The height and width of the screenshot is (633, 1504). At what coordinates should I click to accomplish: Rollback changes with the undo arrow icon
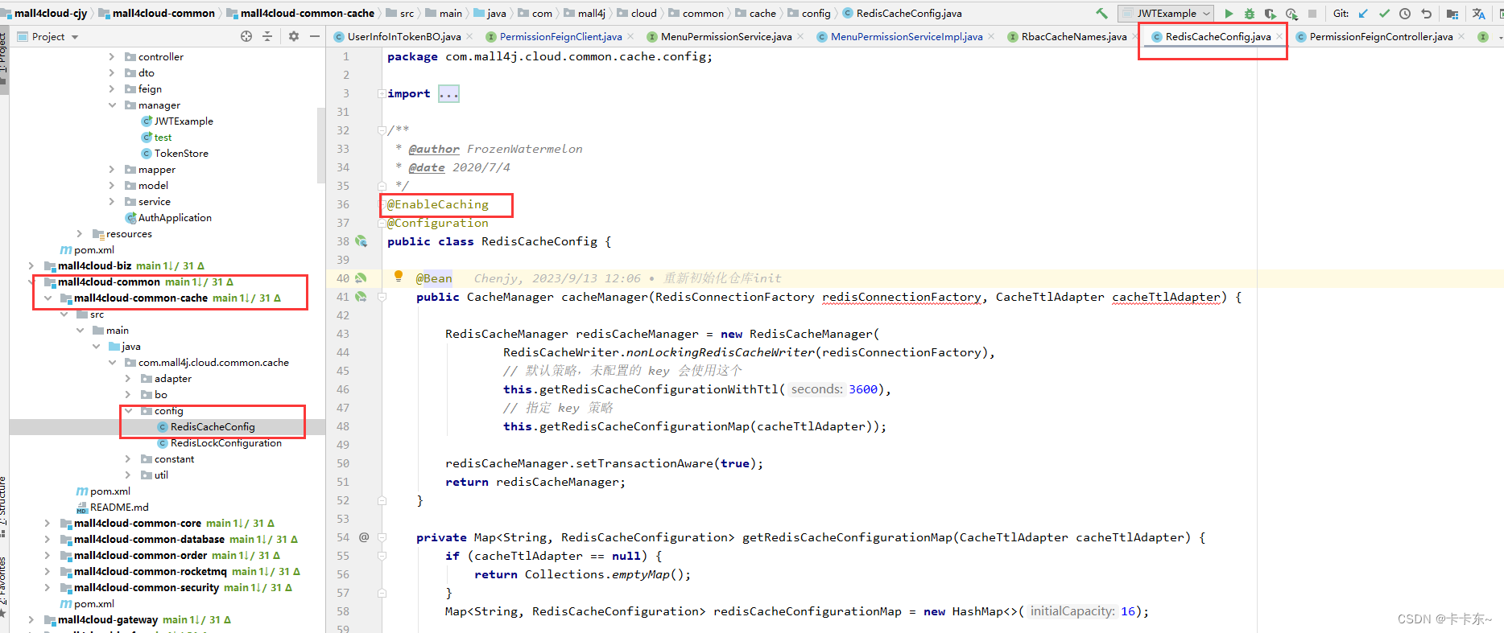tap(1426, 13)
